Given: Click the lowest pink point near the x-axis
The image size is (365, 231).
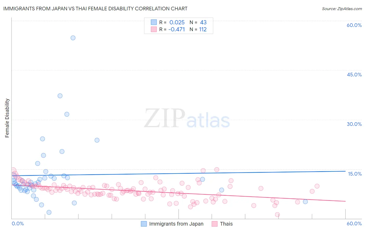Looking at the screenshot, I should click(x=277, y=215).
